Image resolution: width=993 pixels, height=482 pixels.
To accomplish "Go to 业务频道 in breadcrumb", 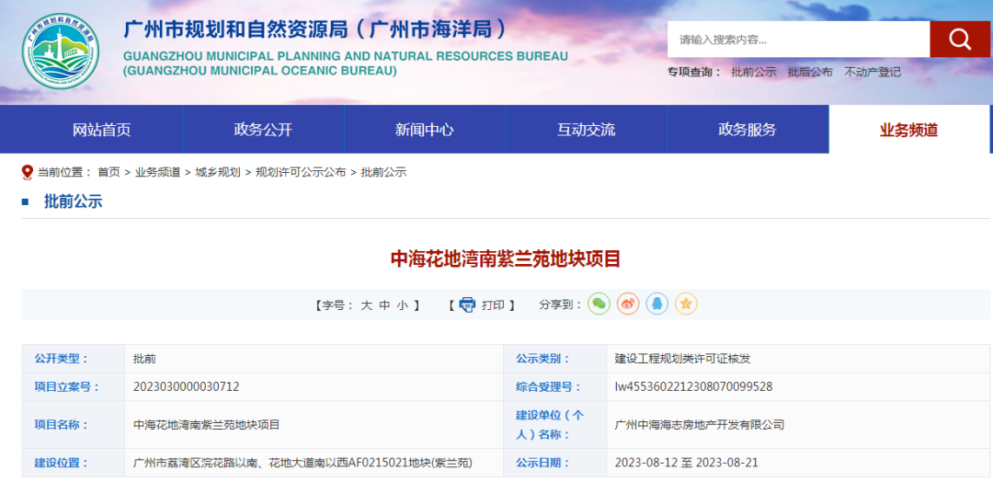I will [x=158, y=172].
